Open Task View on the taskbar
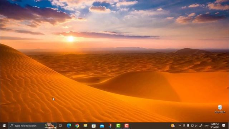 (x=60, y=126)
